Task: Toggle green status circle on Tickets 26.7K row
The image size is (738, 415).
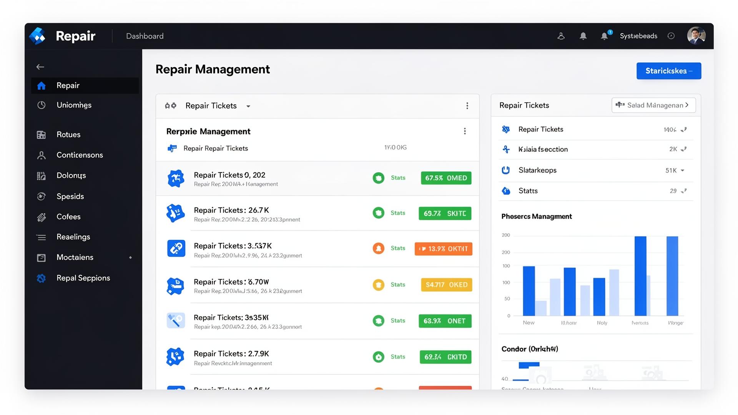Action: [378, 213]
